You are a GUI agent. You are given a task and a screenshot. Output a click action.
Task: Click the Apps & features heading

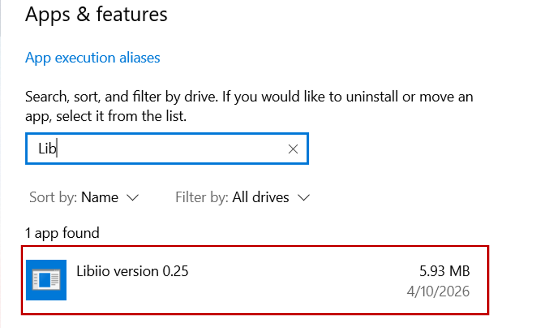[96, 15]
